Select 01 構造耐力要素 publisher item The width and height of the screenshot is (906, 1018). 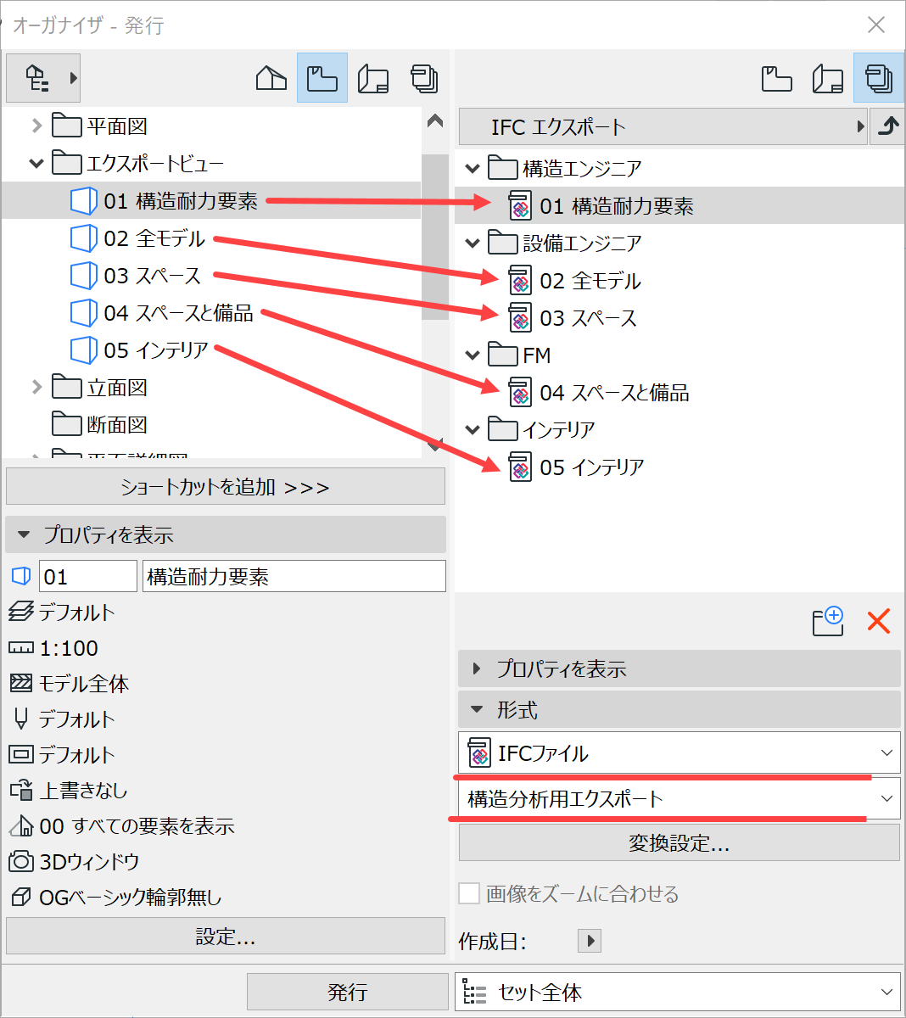click(x=679, y=206)
